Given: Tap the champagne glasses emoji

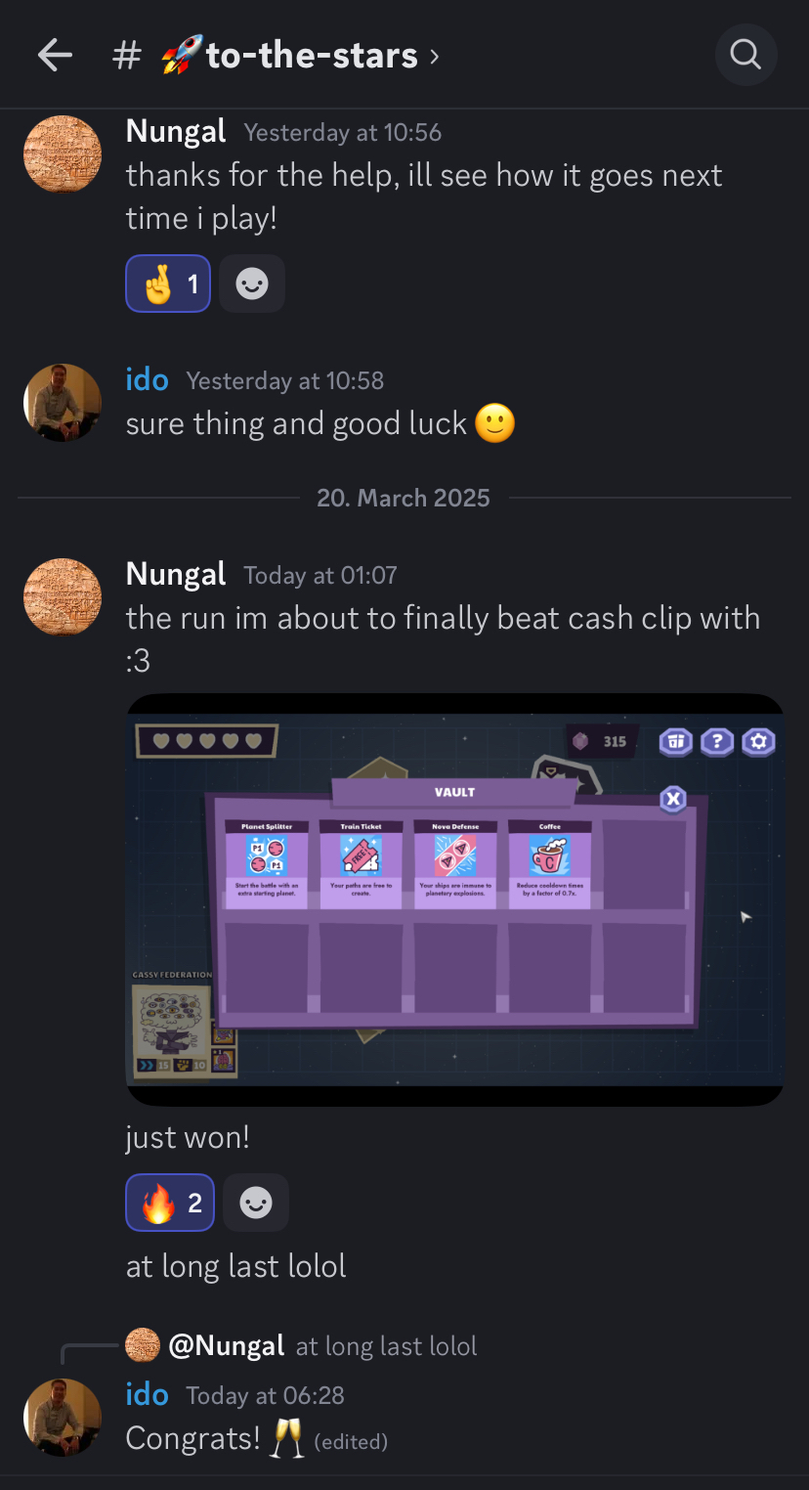Looking at the screenshot, I should point(287,1439).
